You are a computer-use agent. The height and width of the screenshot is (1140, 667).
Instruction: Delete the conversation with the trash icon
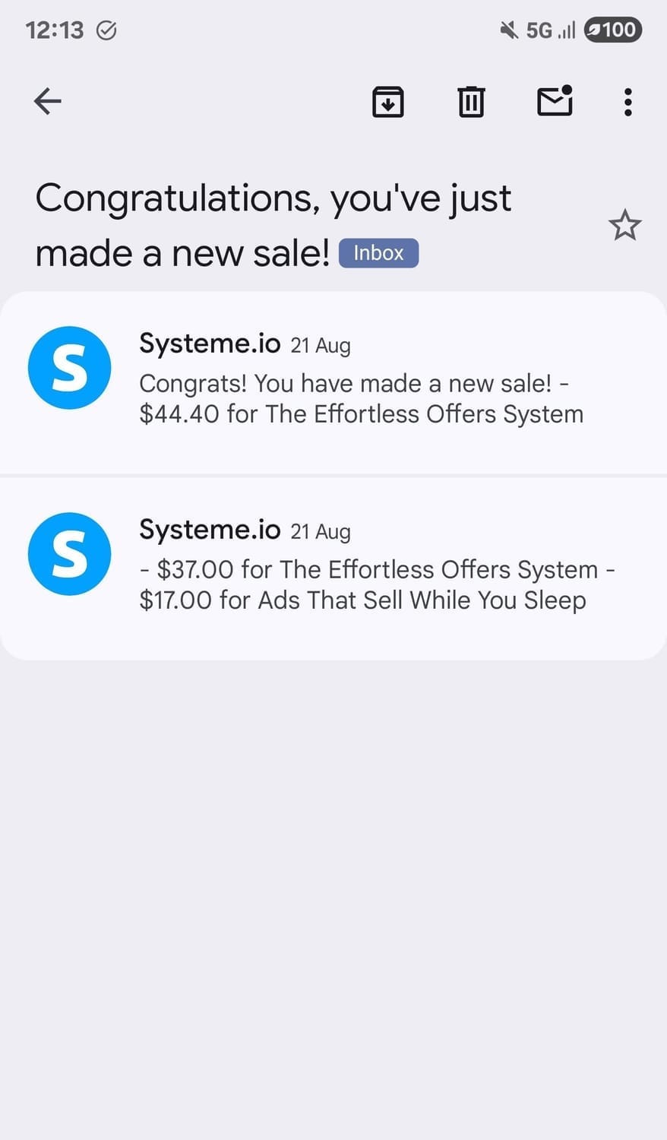pos(471,102)
